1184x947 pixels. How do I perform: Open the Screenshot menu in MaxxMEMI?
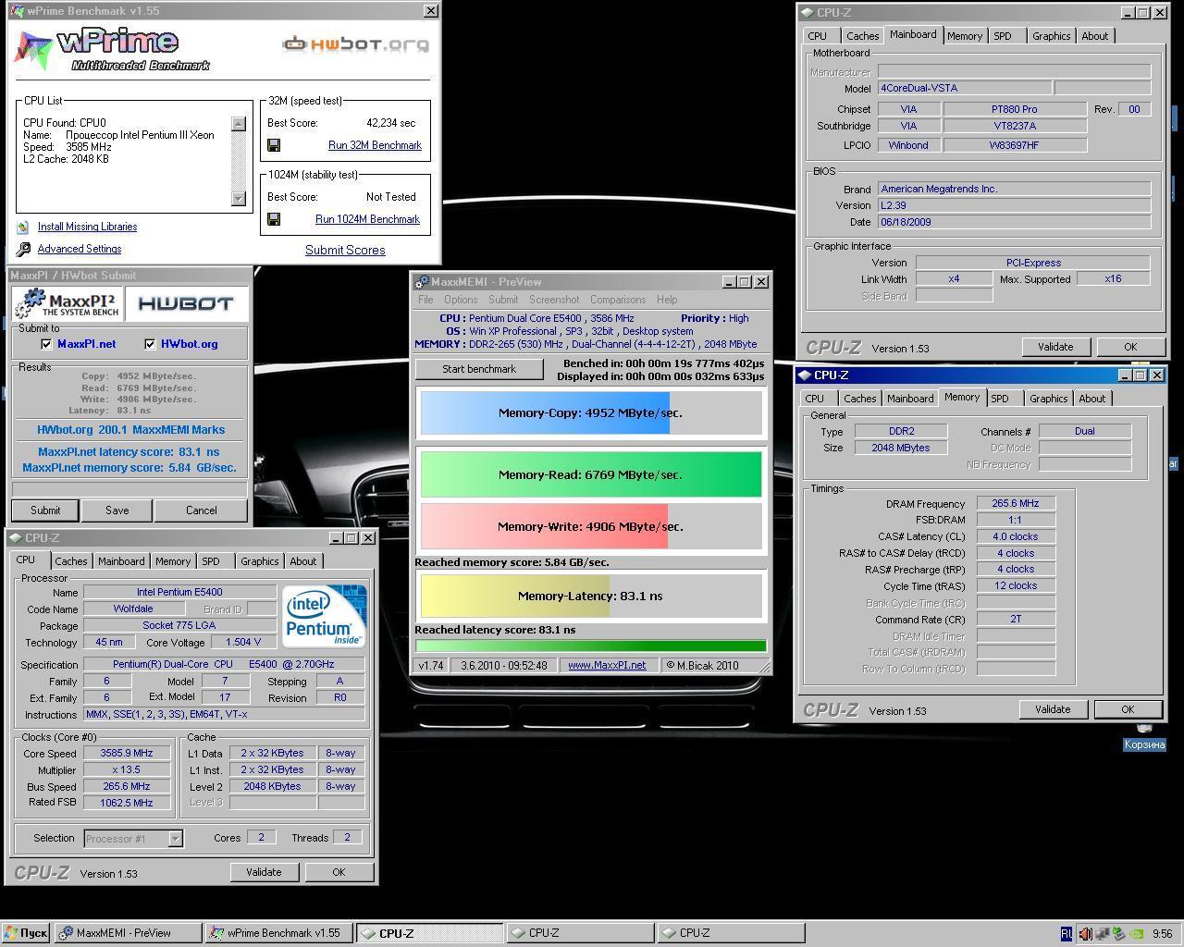pos(554,300)
